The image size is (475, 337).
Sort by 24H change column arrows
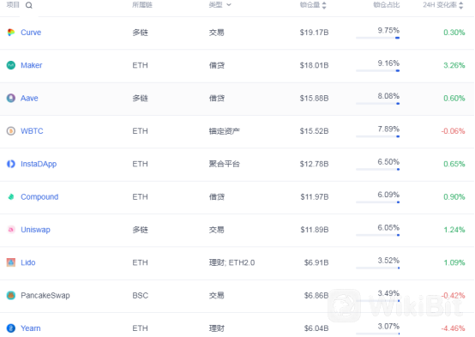[x=460, y=5]
